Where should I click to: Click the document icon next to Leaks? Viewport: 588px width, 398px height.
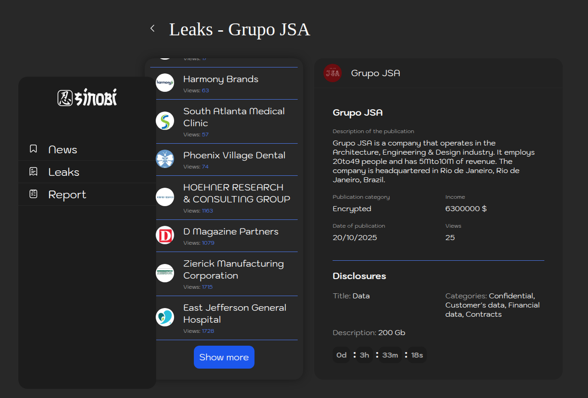(34, 172)
